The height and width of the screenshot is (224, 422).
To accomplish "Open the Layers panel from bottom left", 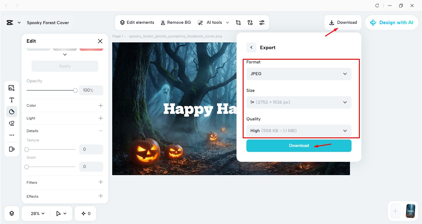I will click(11, 213).
